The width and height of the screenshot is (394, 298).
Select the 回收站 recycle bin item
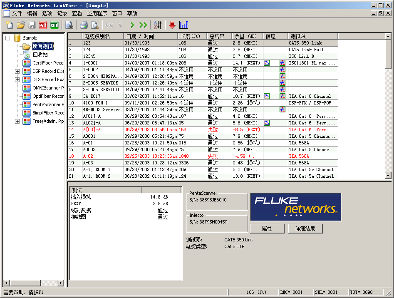40,55
